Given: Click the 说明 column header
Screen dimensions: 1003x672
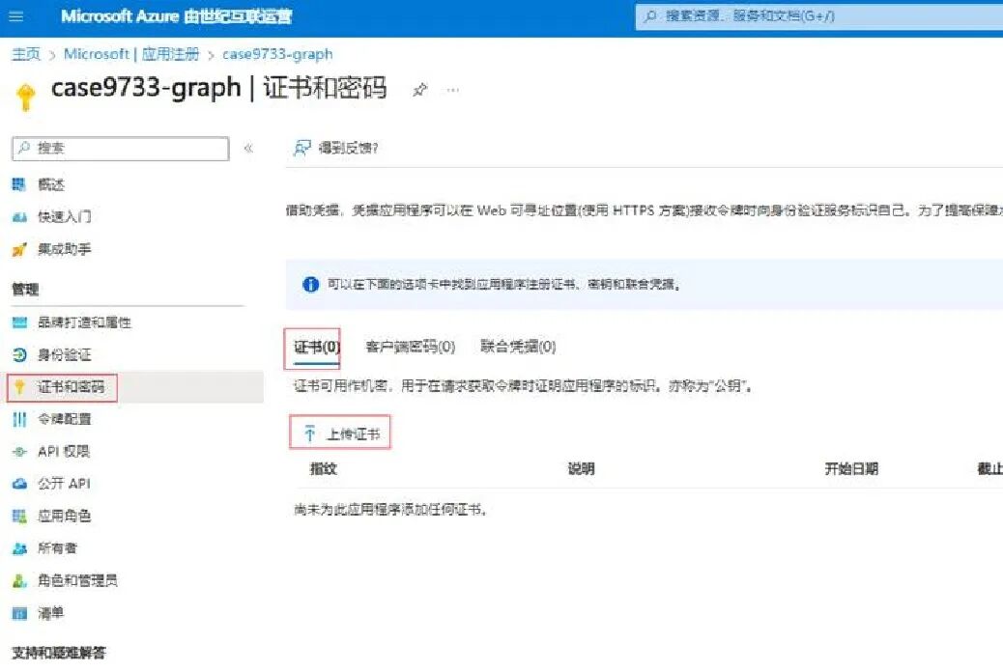Looking at the screenshot, I should [581, 468].
